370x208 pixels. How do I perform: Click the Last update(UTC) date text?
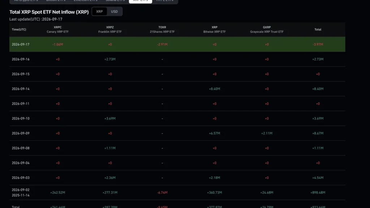[36, 19]
